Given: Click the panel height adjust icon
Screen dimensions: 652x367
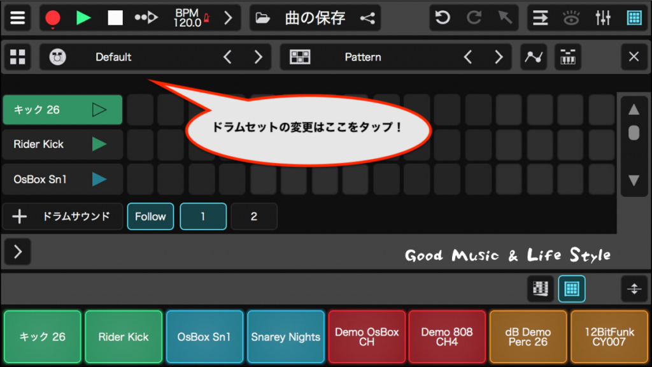Looking at the screenshot, I should 634,289.
